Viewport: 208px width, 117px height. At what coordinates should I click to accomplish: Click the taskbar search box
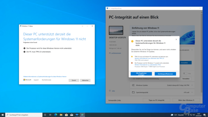coord(24,115)
